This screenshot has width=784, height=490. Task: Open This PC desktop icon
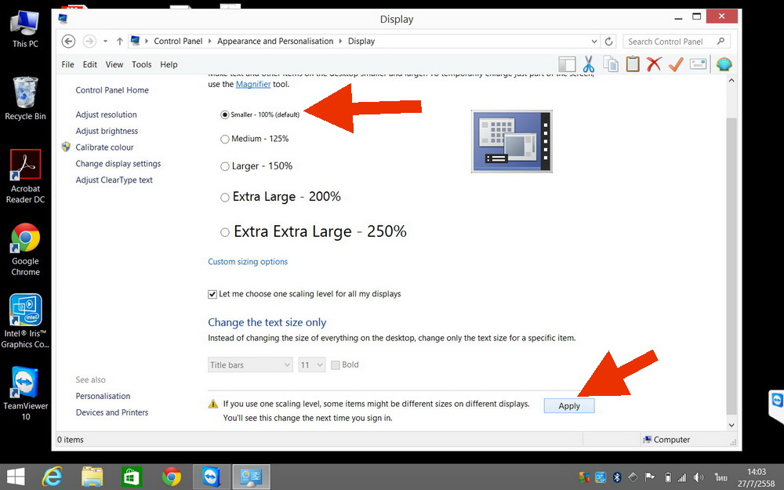click(x=26, y=30)
